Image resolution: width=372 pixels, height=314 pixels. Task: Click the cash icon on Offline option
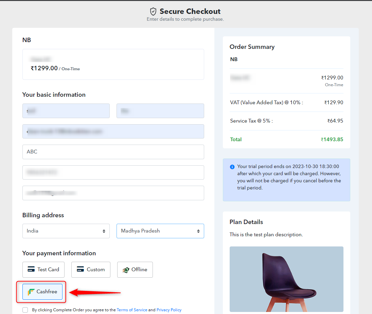126,270
